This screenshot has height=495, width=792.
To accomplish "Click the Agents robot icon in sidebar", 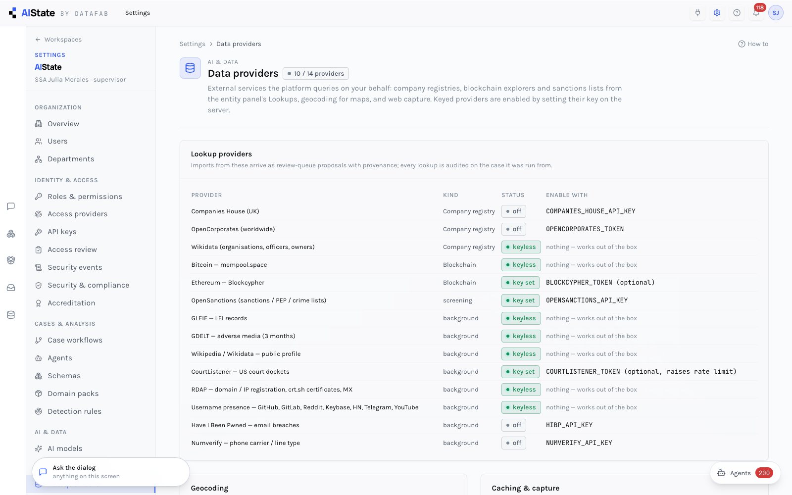I will pos(39,358).
